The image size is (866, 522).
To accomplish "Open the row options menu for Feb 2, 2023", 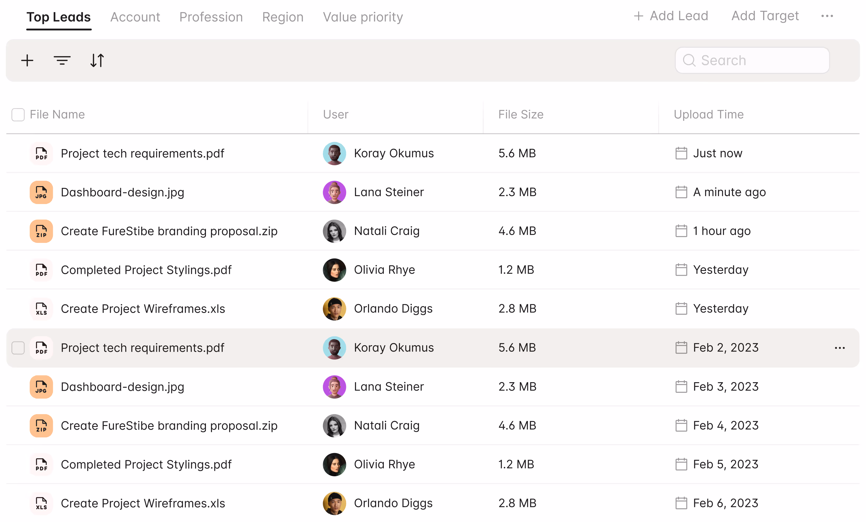I will (839, 348).
